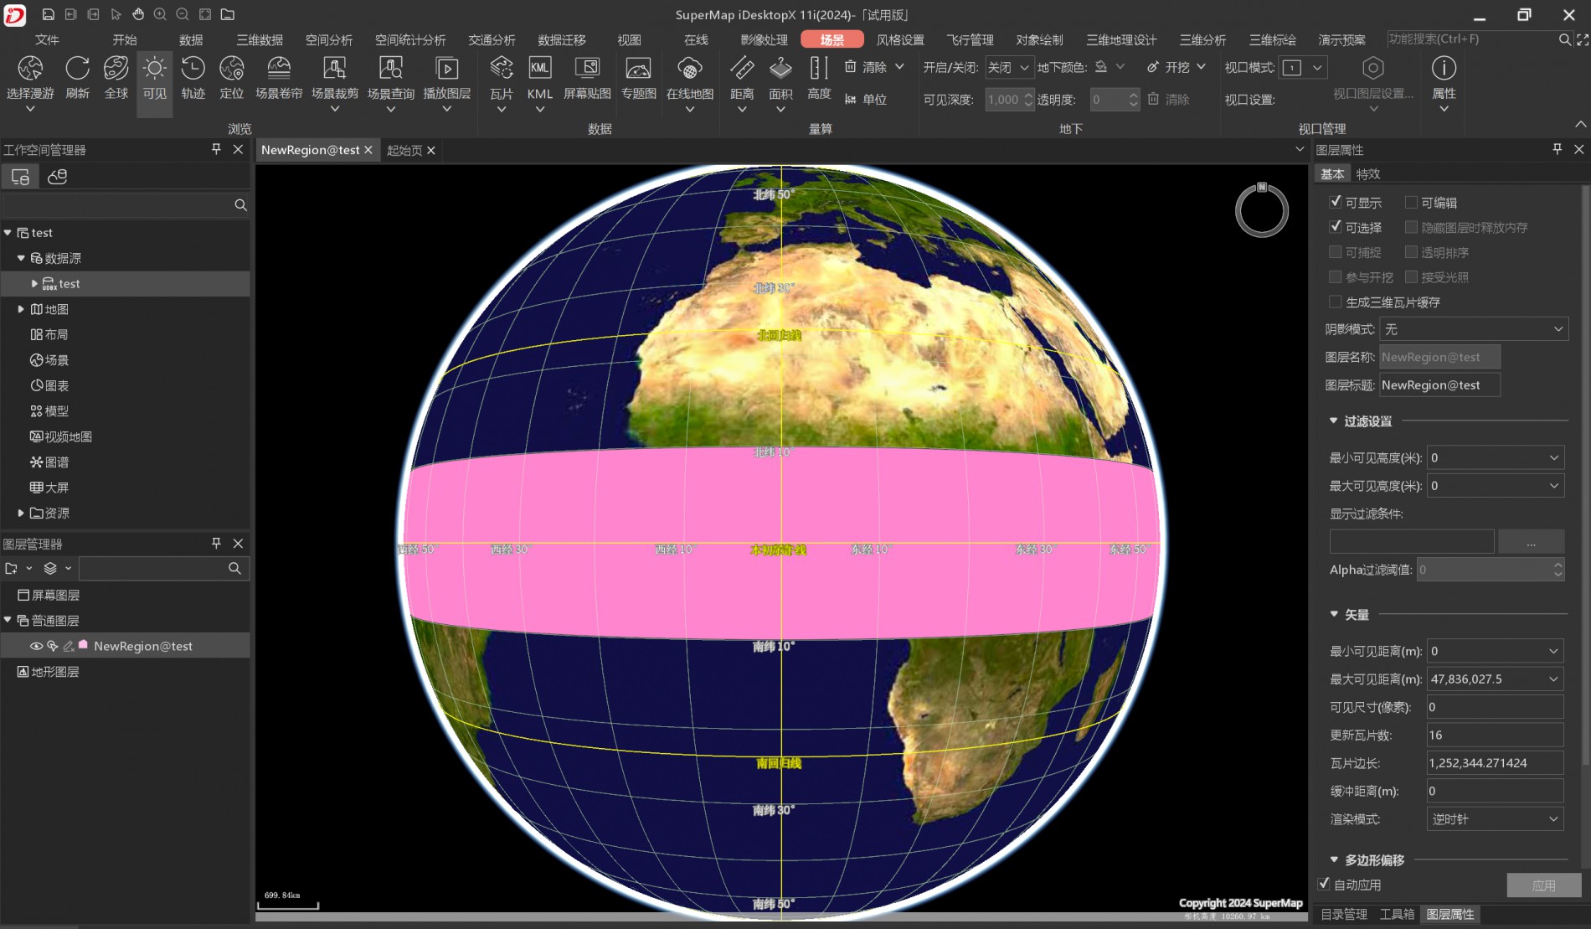The width and height of the screenshot is (1591, 929).
Task: Toggle the eye visibility of NewRegion@test layer
Action: pyautogui.click(x=36, y=646)
